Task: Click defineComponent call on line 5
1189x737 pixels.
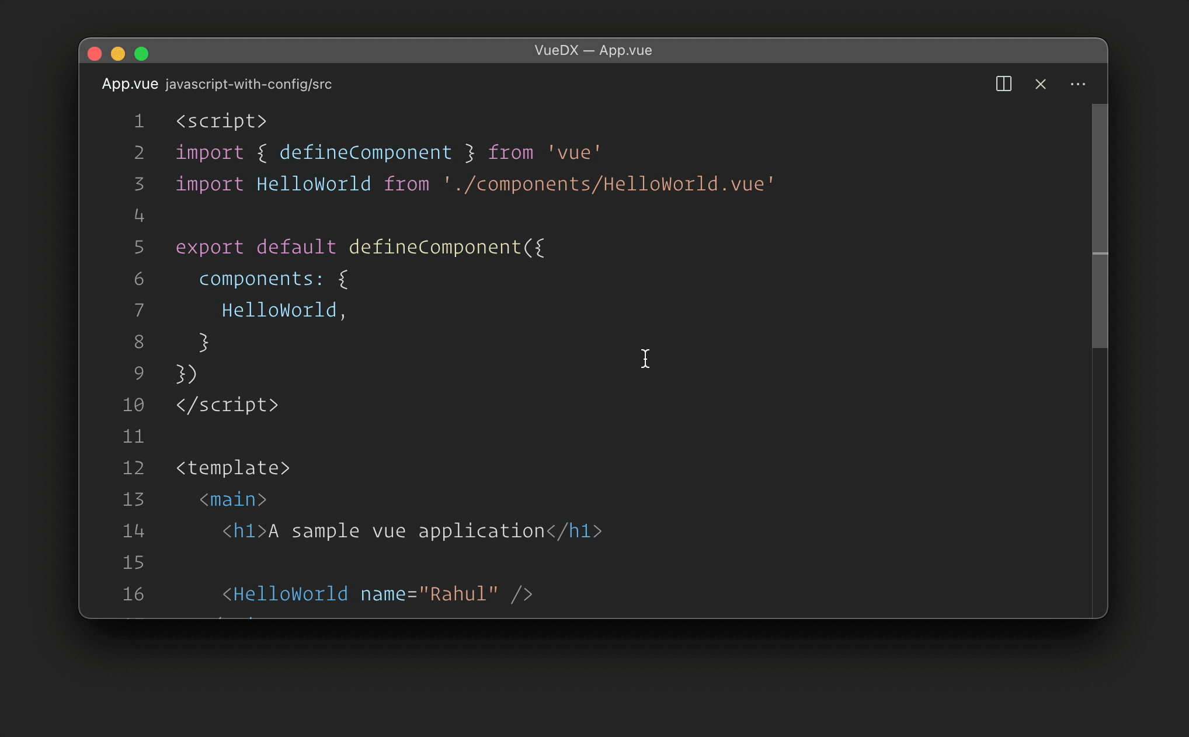Action: pos(435,247)
